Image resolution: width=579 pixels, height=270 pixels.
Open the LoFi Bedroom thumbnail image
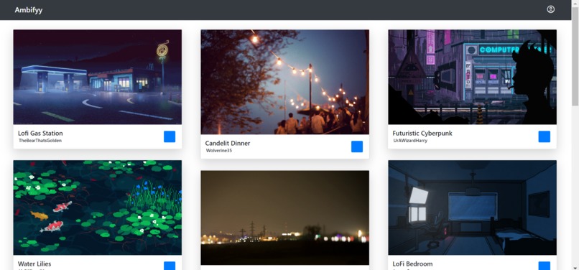(472, 208)
